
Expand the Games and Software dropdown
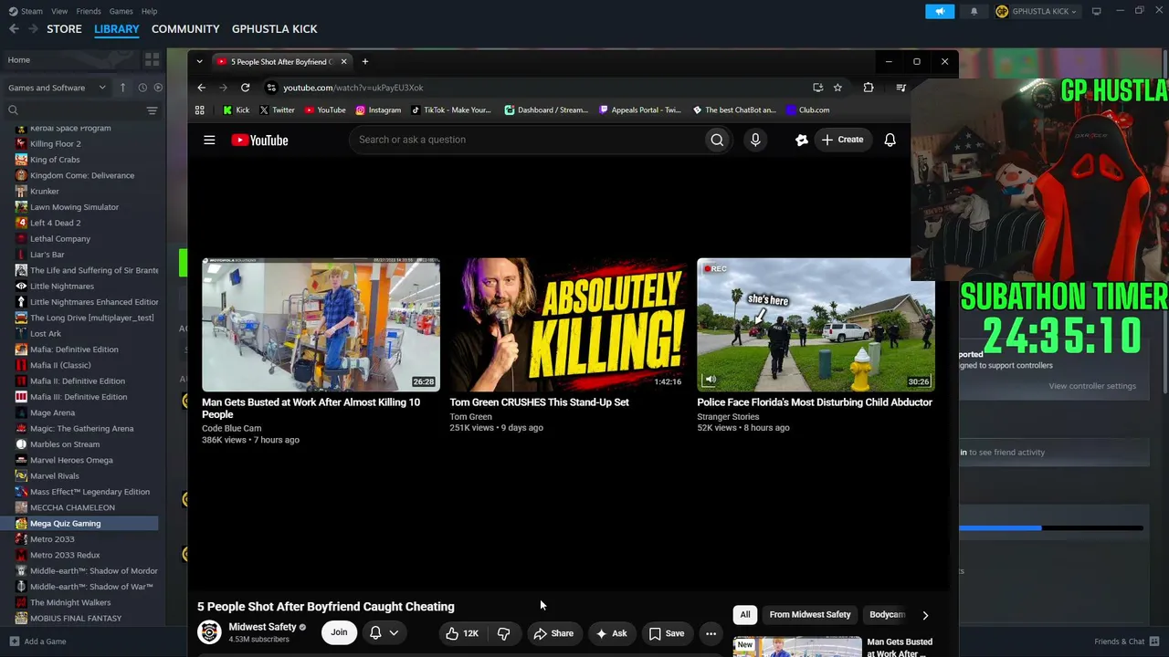pyautogui.click(x=55, y=88)
